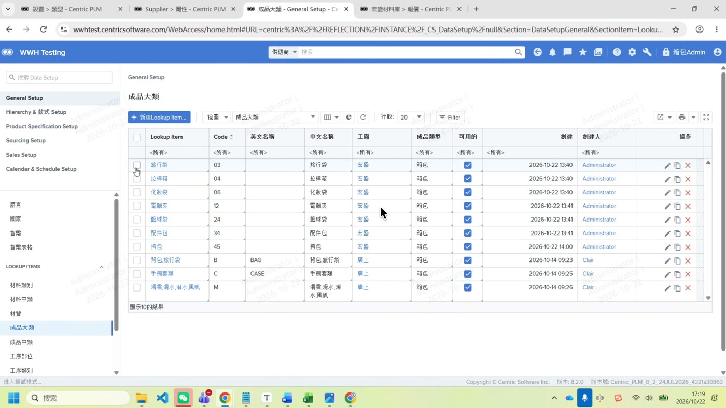Open the 配件包 lookup item link

coord(159,234)
